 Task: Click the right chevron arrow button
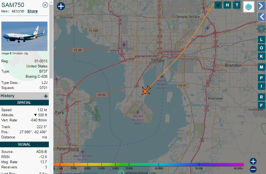click(261, 6)
